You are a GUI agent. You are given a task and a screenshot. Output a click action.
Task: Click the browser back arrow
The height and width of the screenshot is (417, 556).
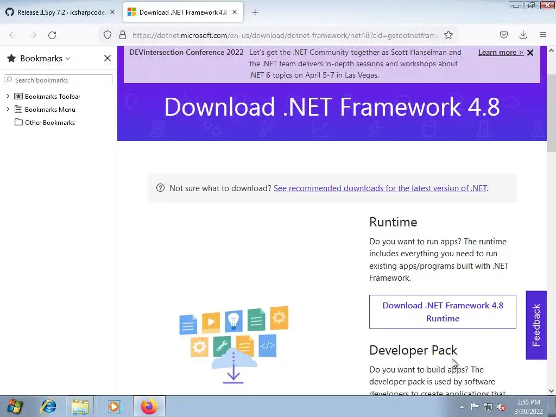[x=13, y=35]
